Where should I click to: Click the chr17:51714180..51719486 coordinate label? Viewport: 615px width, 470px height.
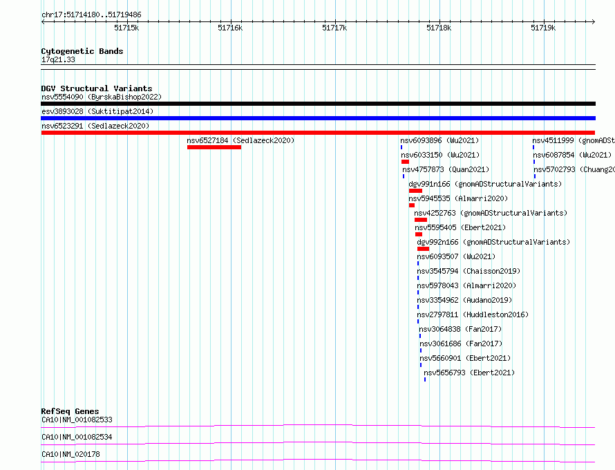[x=91, y=15]
